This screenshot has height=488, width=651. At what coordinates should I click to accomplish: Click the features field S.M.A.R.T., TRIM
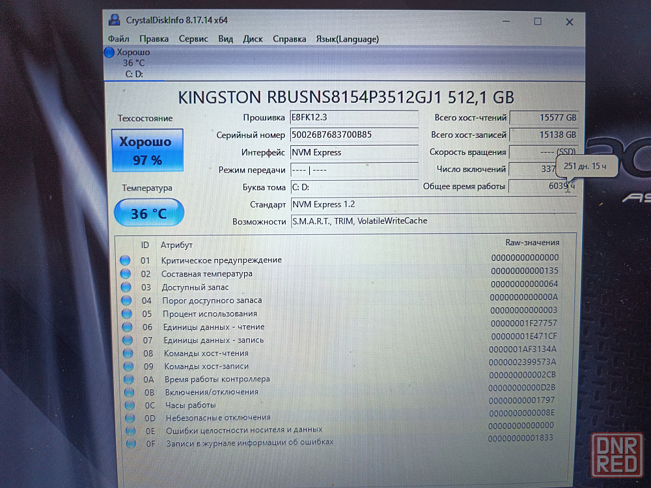pos(434,221)
